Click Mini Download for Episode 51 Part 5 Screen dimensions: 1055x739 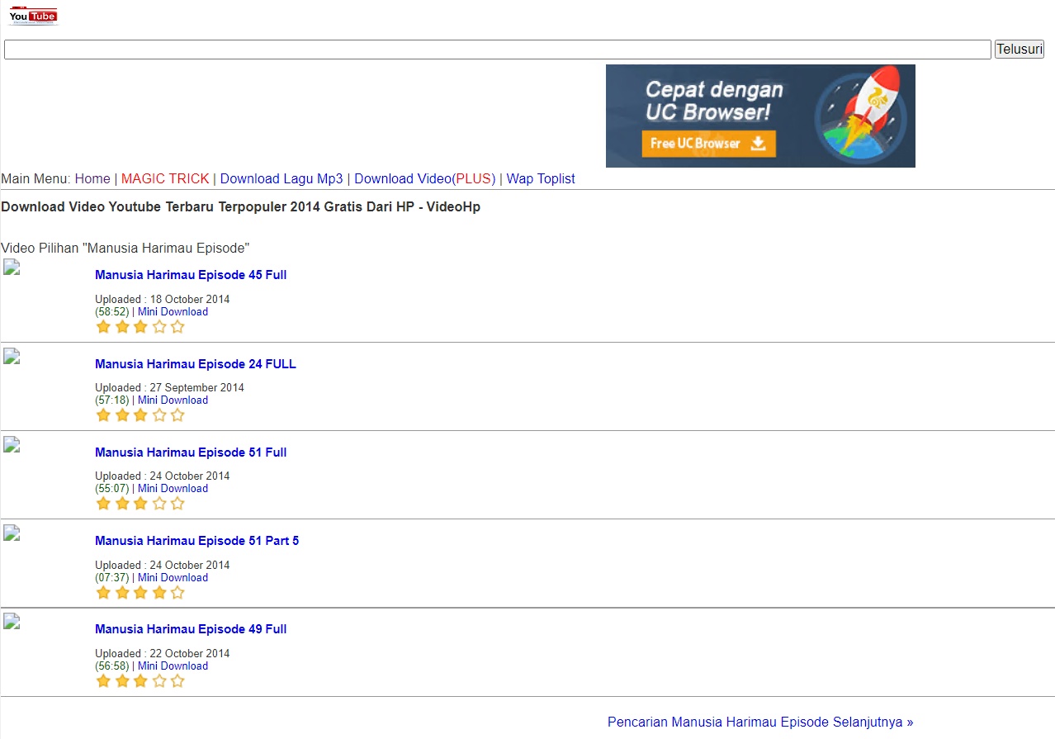click(x=173, y=577)
